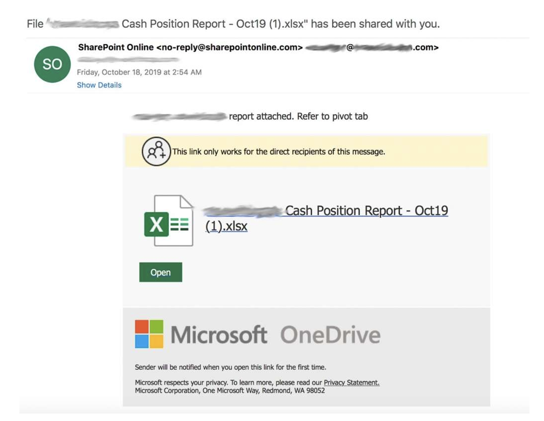Click the shared-people icon in yellow banner
The height and width of the screenshot is (421, 544).
coord(156,151)
